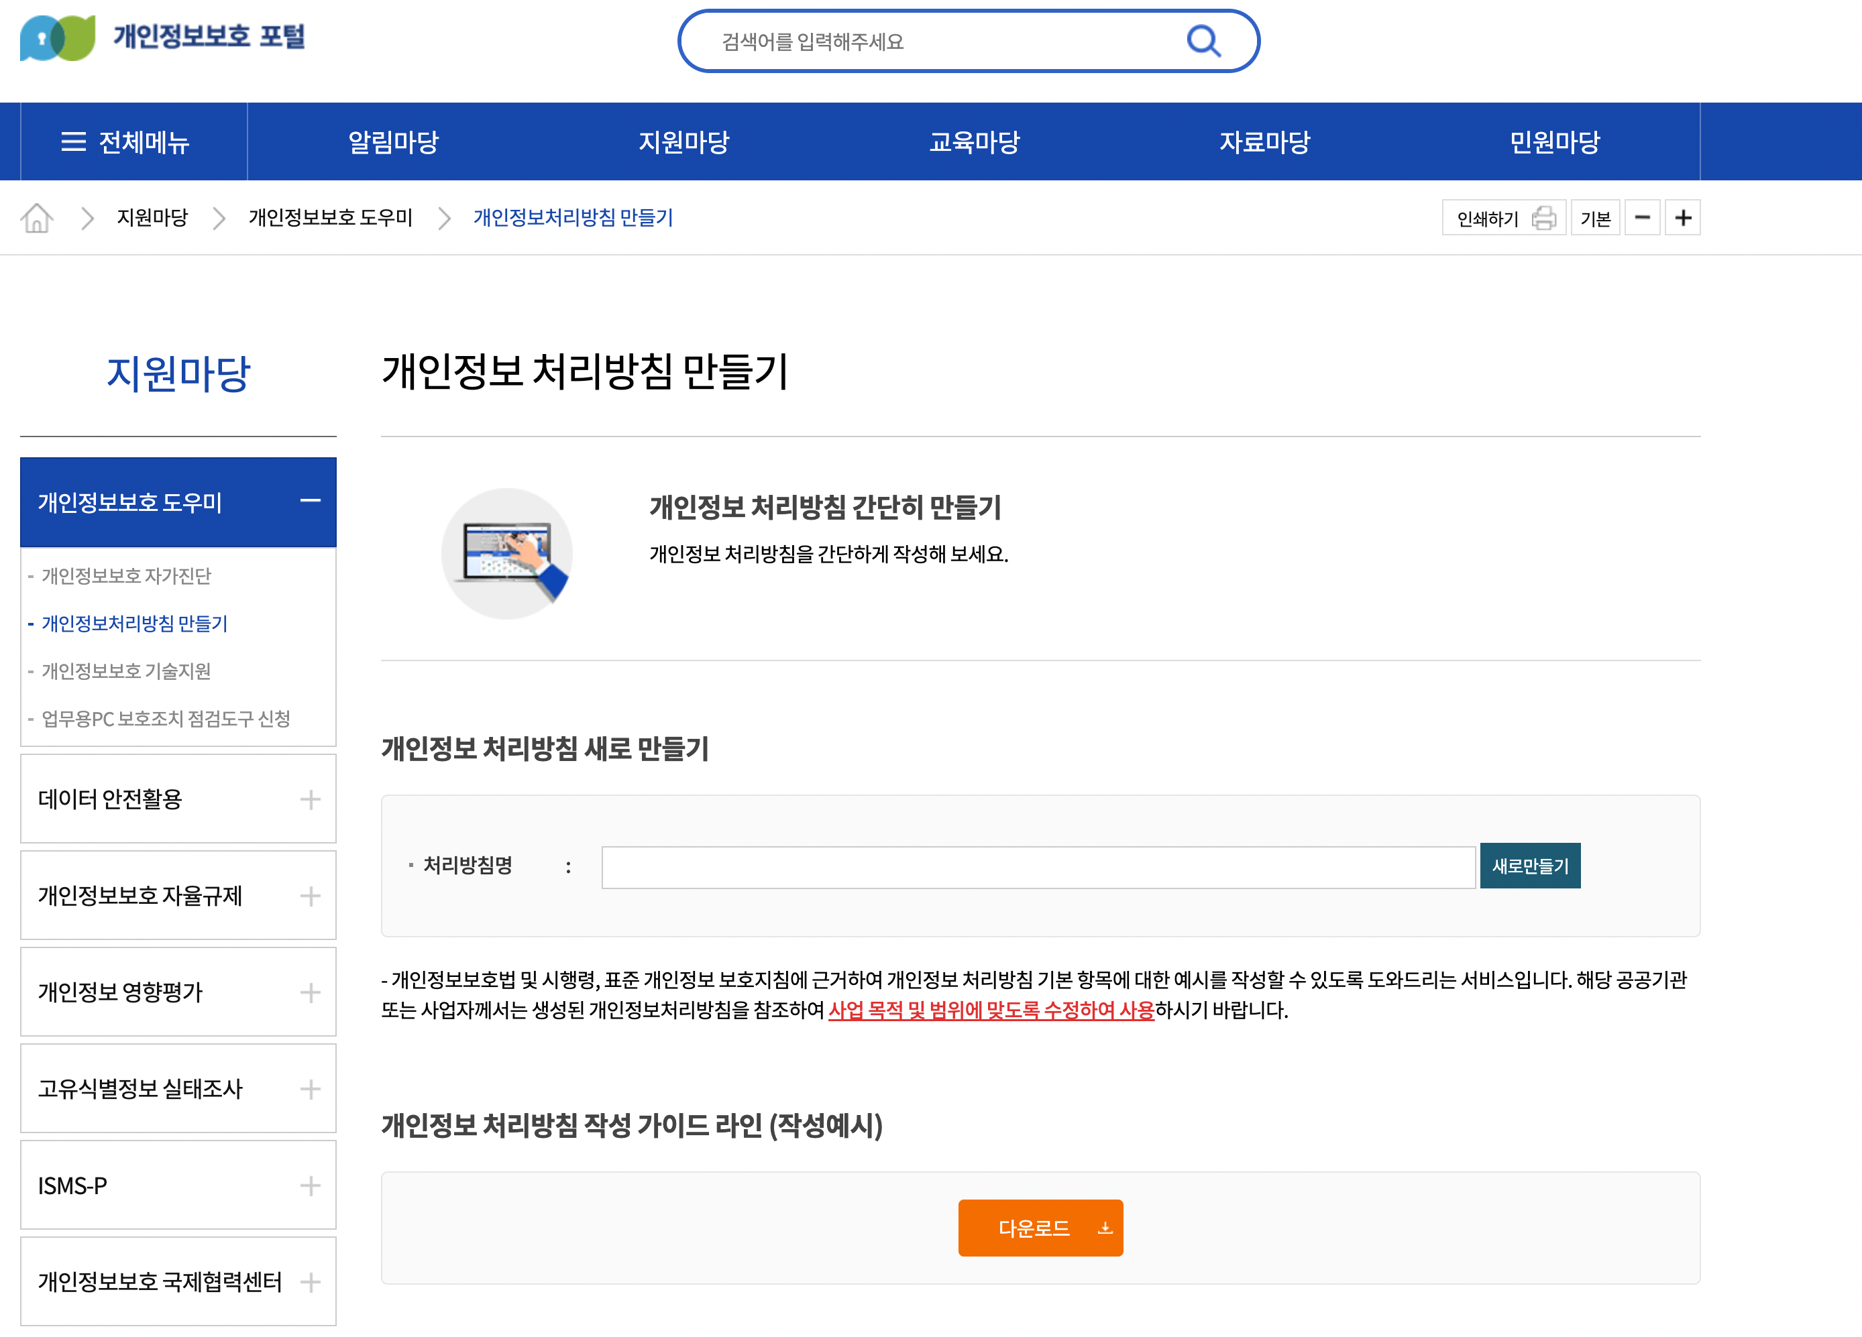The image size is (1862, 1337).
Task: Click the 인쇄하기 printer icon
Action: 1543,219
